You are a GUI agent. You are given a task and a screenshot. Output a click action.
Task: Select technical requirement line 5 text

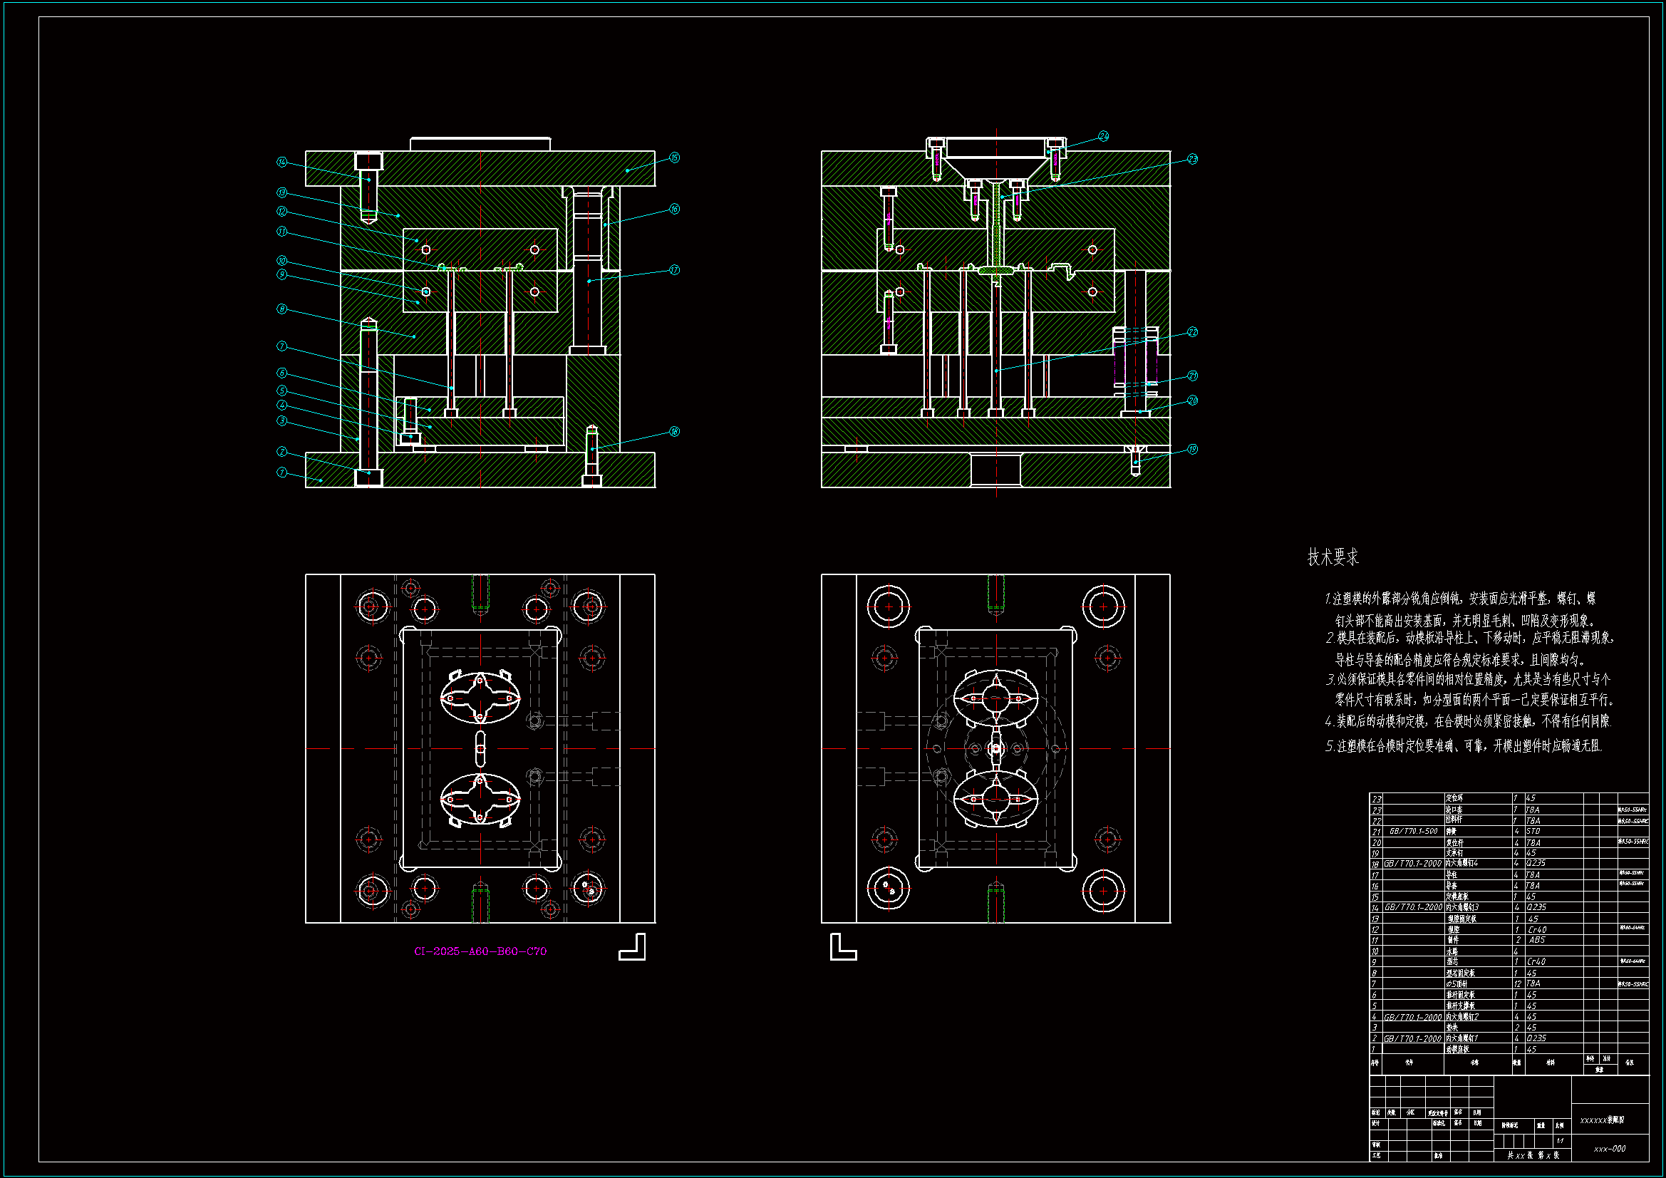point(1464,745)
